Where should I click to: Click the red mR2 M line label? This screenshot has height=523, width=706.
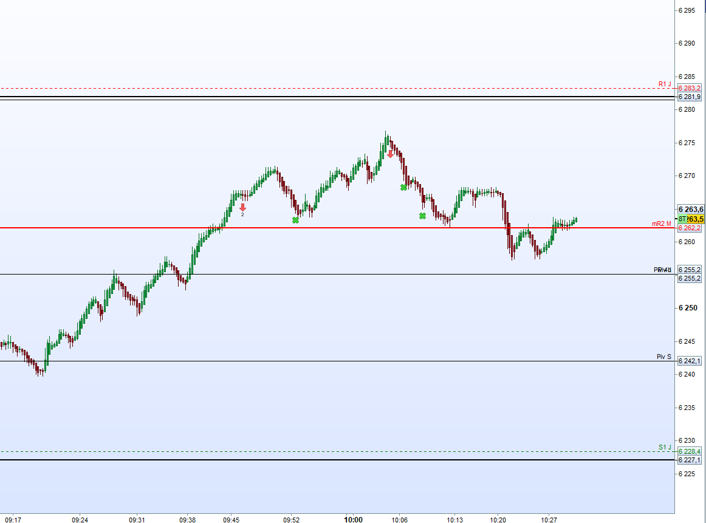[662, 224]
